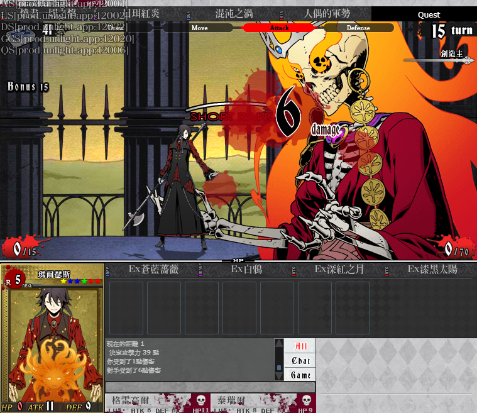Select the Draw phase indicator
Viewport: 477px width, 413px height.
[117, 28]
